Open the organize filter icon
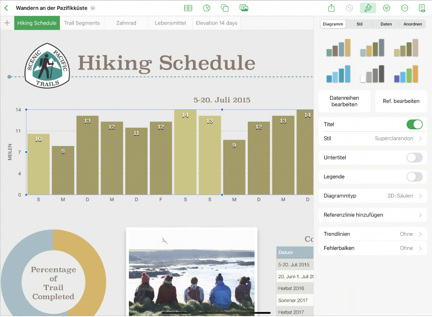Screen dimensions: 432x317 [x=387, y=8]
